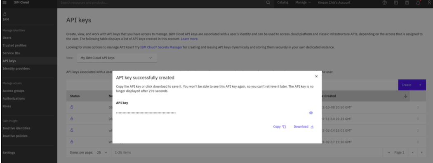Viewport: 433px width, 163px height.
Task: Focus the Search resources and products field
Action: click(x=162, y=2)
